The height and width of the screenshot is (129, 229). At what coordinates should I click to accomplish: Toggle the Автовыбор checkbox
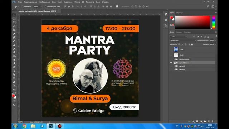point(22,6)
